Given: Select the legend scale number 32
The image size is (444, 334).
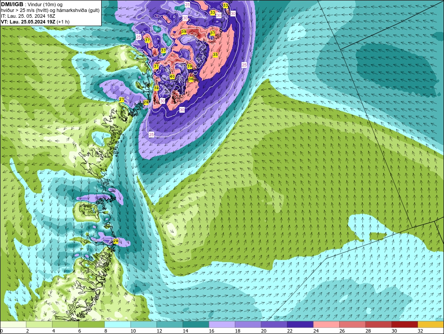Looking at the screenshot, I should point(420,331).
